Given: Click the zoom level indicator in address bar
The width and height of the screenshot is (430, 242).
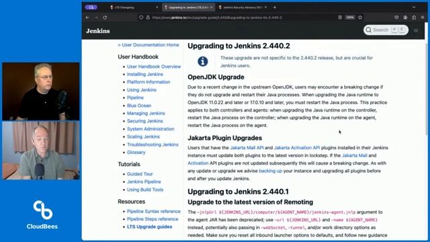Looking at the screenshot, I should coord(350,17).
